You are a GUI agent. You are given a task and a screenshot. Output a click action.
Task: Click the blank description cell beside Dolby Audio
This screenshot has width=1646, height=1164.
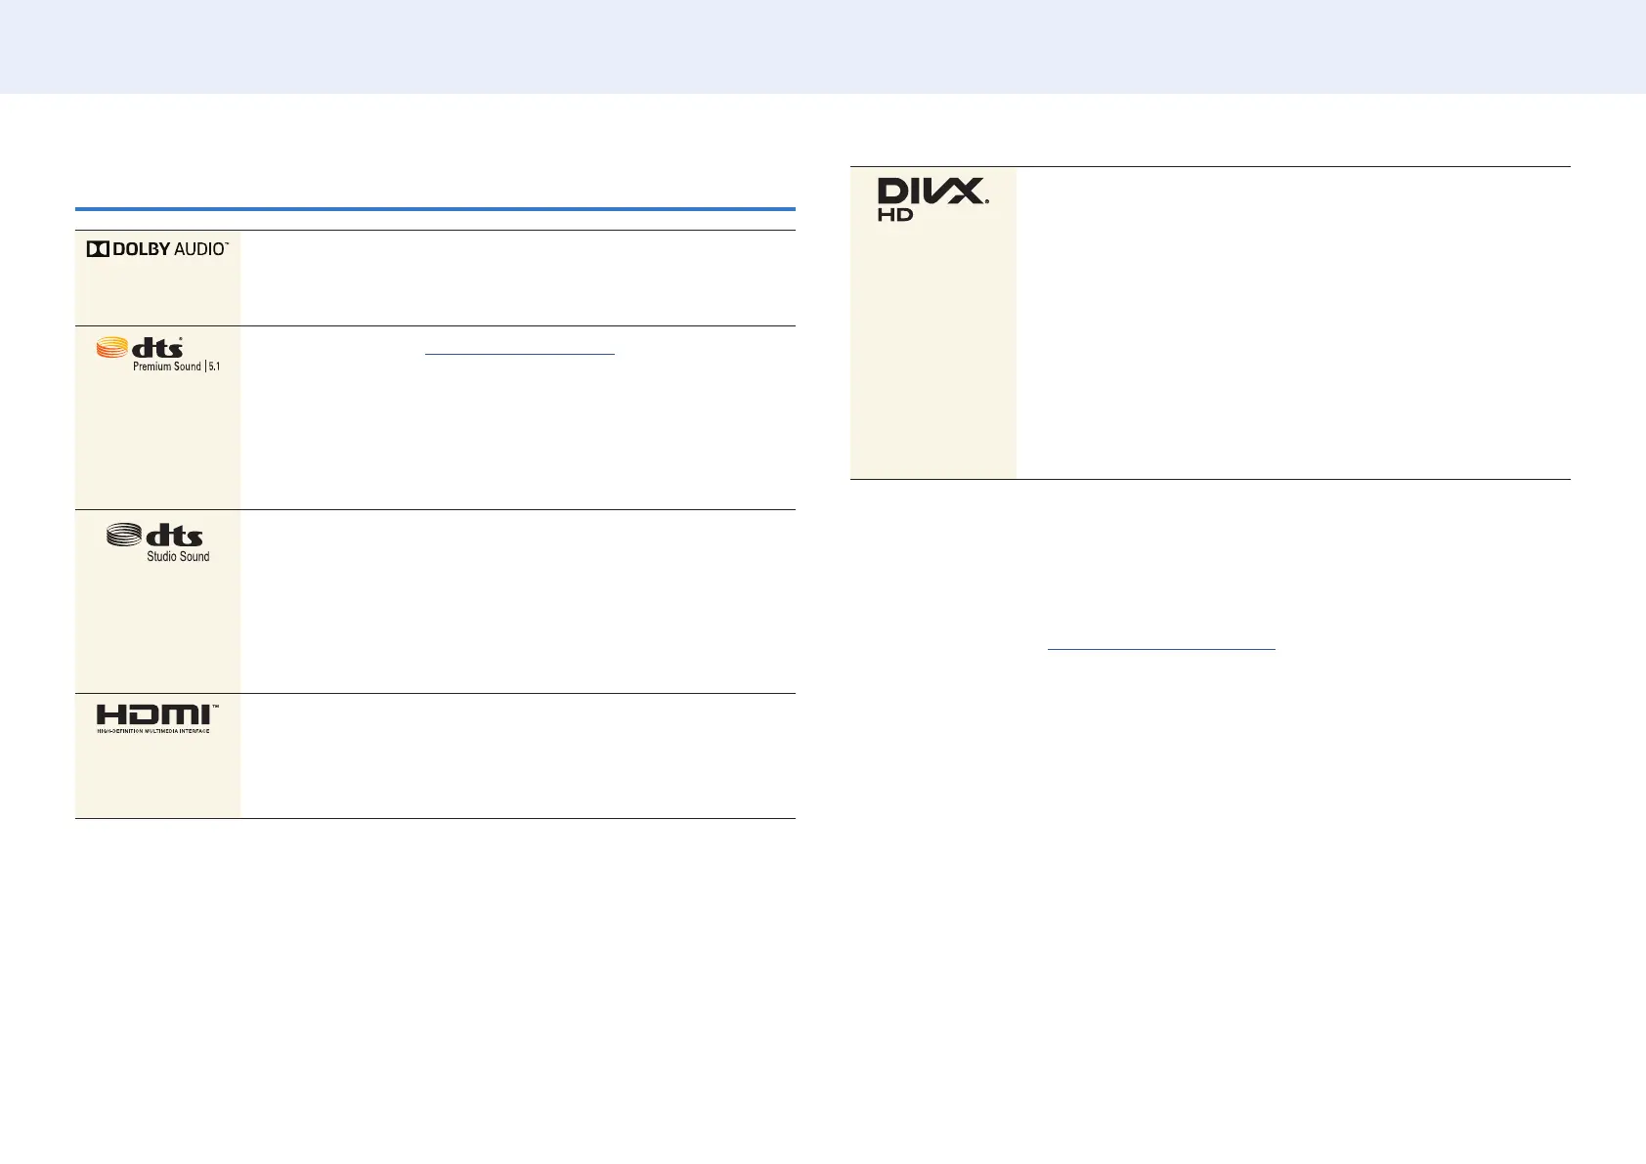pos(518,279)
